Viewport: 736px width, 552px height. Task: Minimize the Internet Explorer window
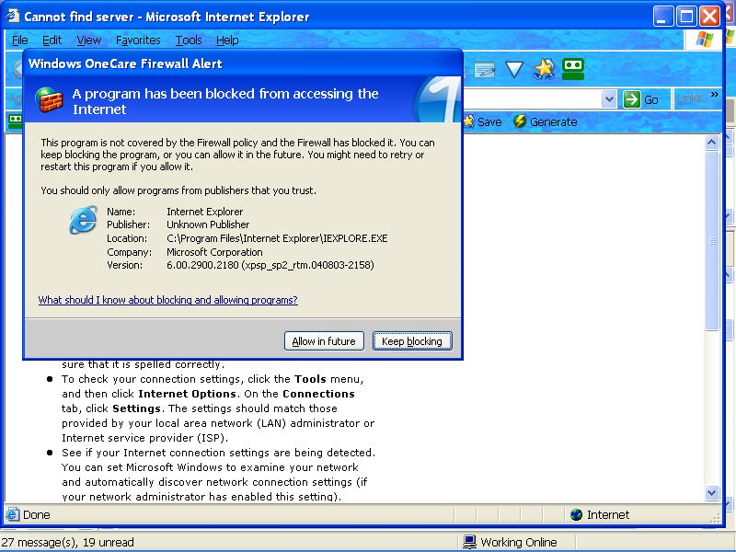(662, 17)
